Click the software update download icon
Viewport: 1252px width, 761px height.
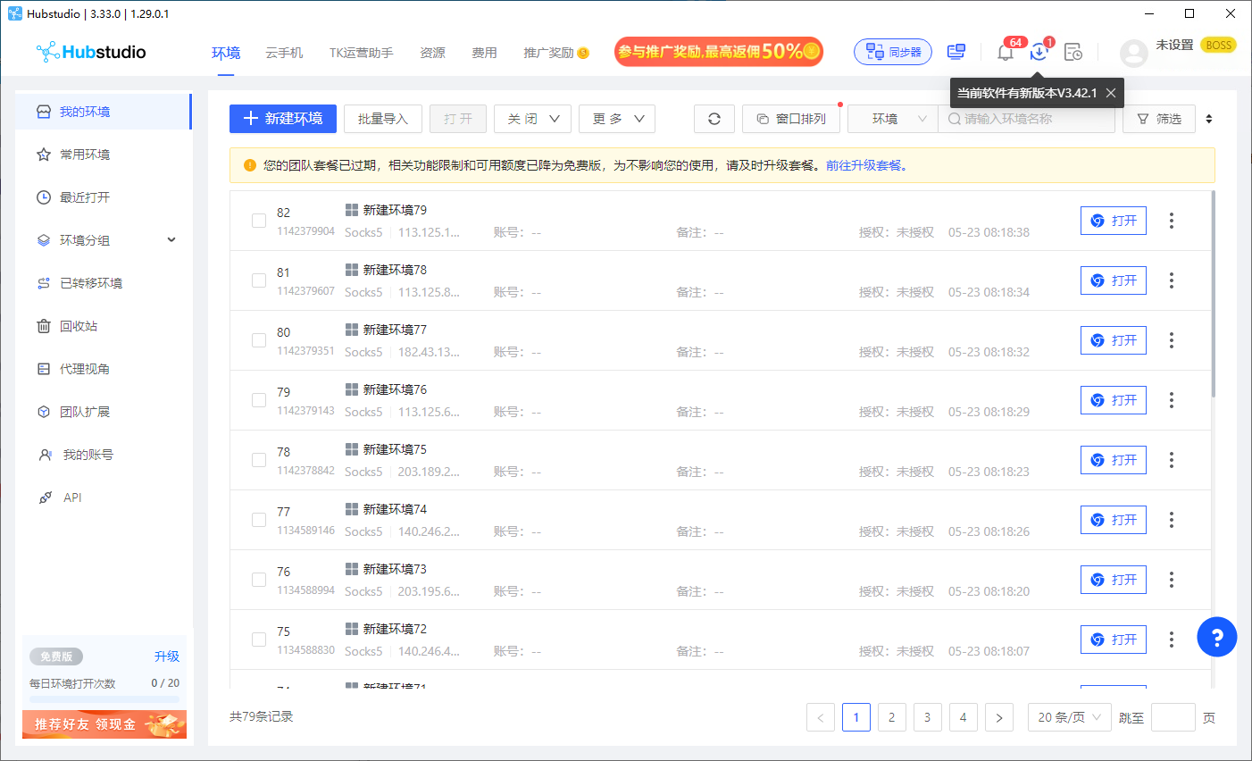(1039, 52)
